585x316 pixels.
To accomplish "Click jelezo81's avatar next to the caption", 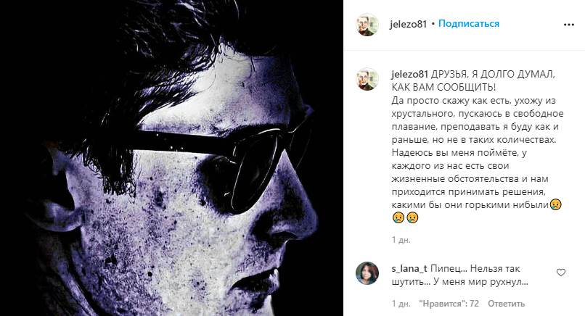I will point(367,79).
